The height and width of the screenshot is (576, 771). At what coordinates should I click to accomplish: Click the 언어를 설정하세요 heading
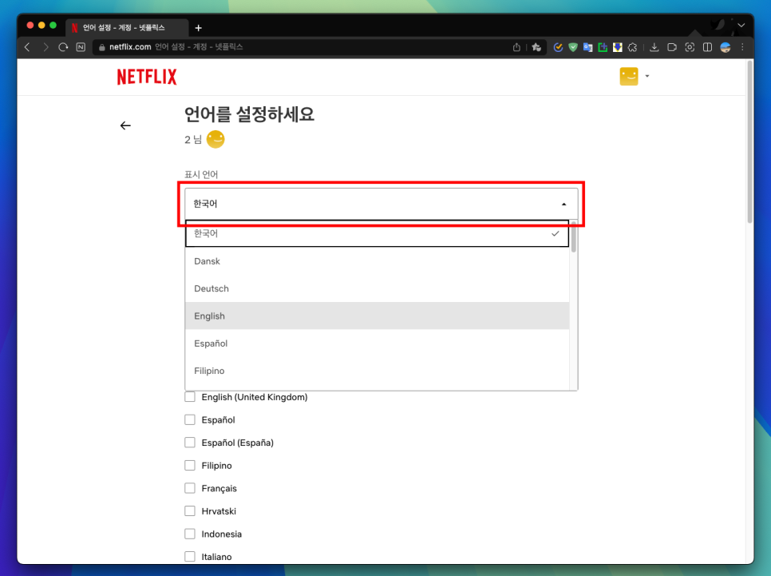(249, 114)
